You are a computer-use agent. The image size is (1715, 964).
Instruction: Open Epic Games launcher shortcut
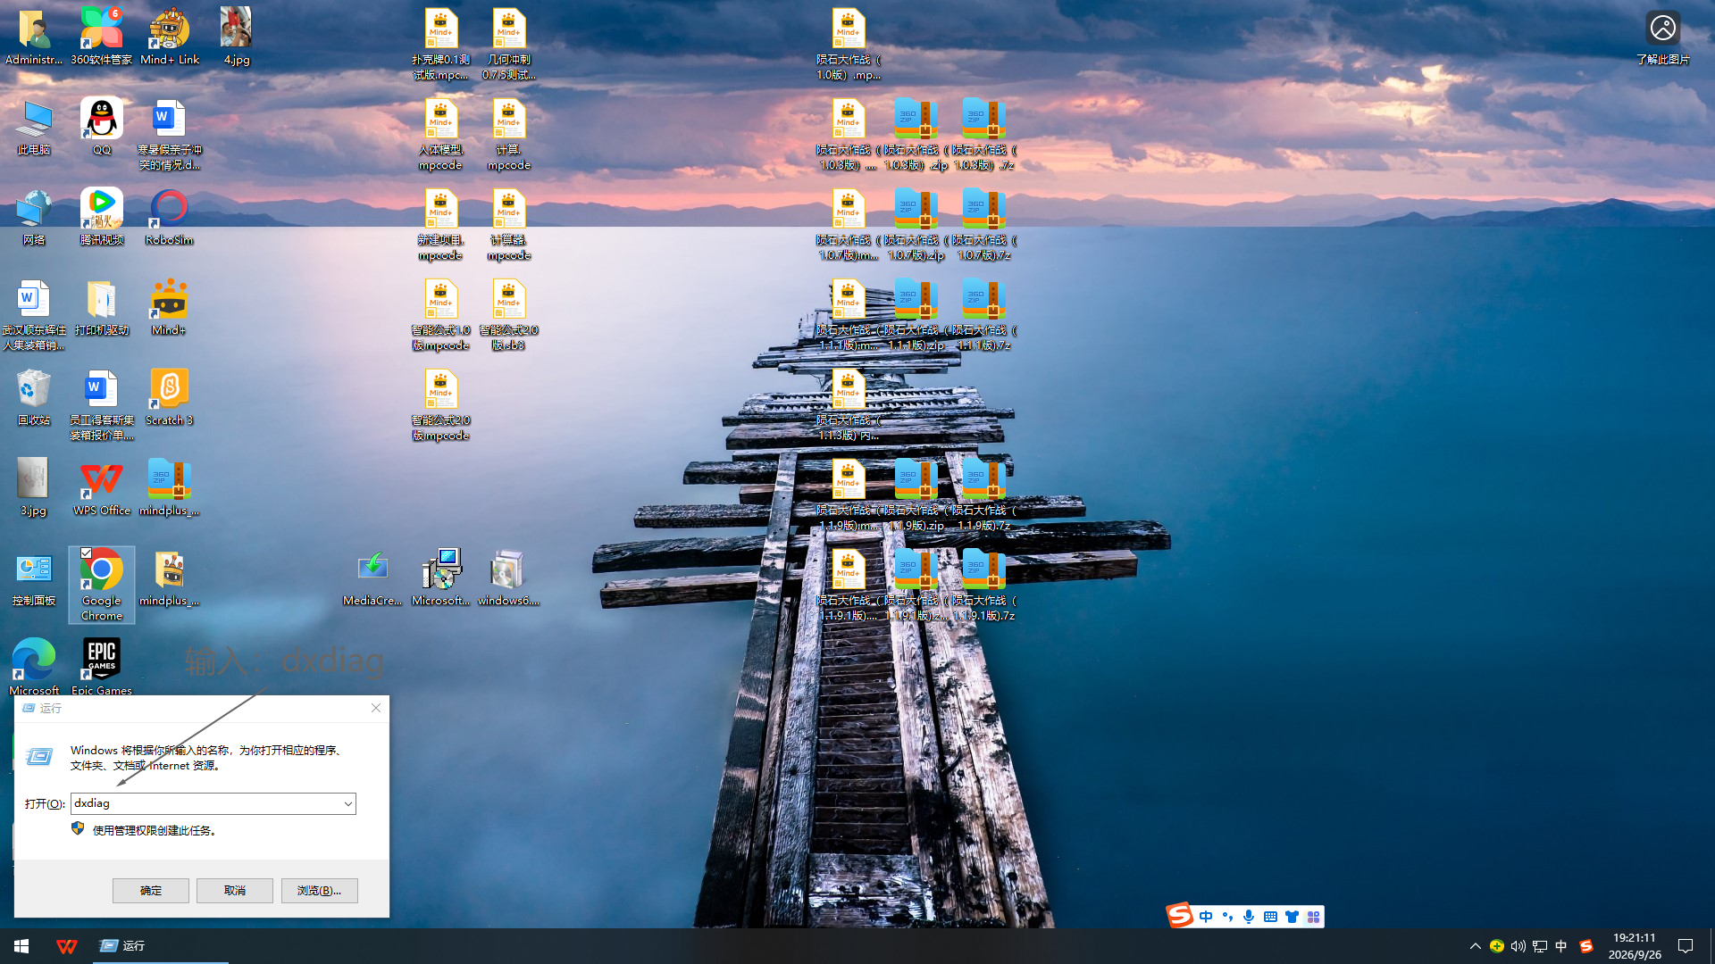(x=102, y=666)
